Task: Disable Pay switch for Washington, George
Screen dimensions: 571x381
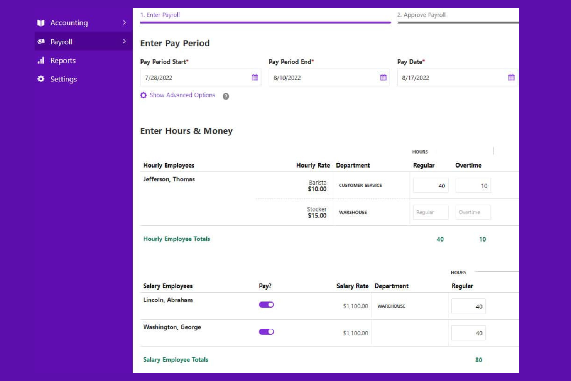Action: (x=266, y=332)
